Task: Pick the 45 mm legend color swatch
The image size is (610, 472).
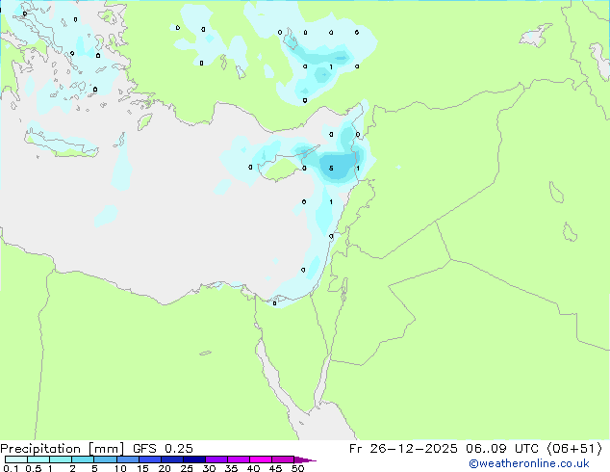Action: tap(283, 459)
